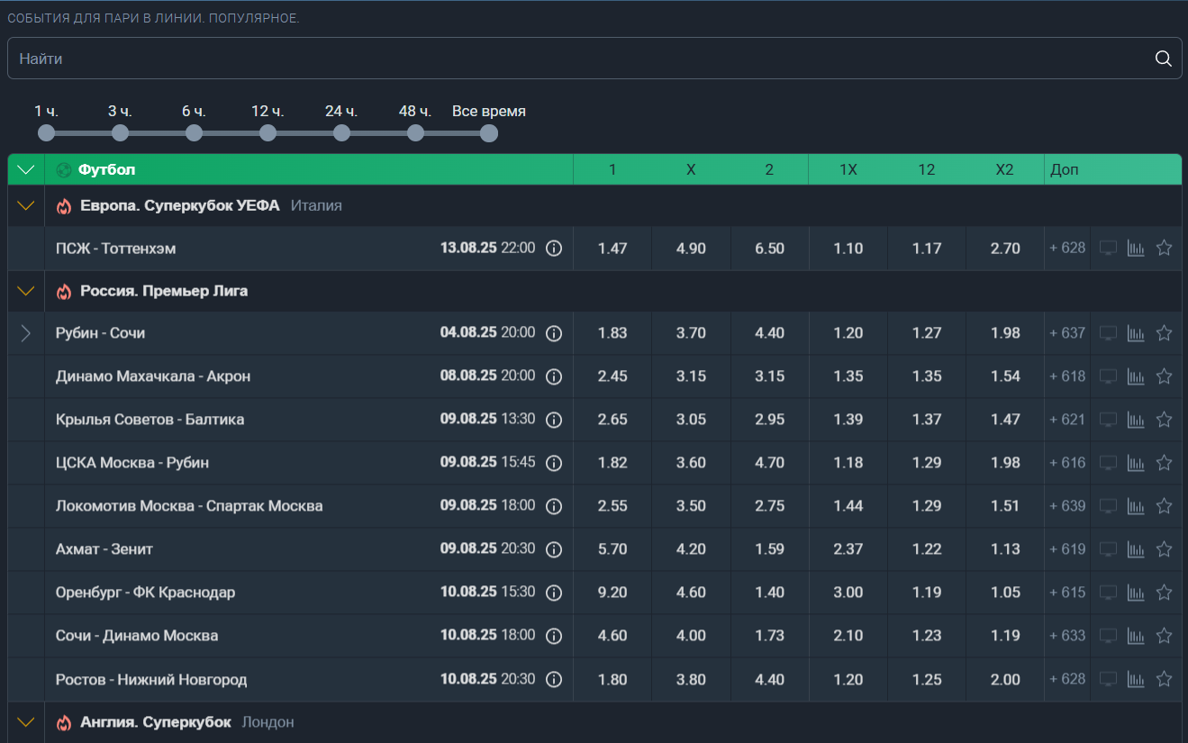Select 12 ч. time filter point
The image size is (1188, 743).
point(268,133)
